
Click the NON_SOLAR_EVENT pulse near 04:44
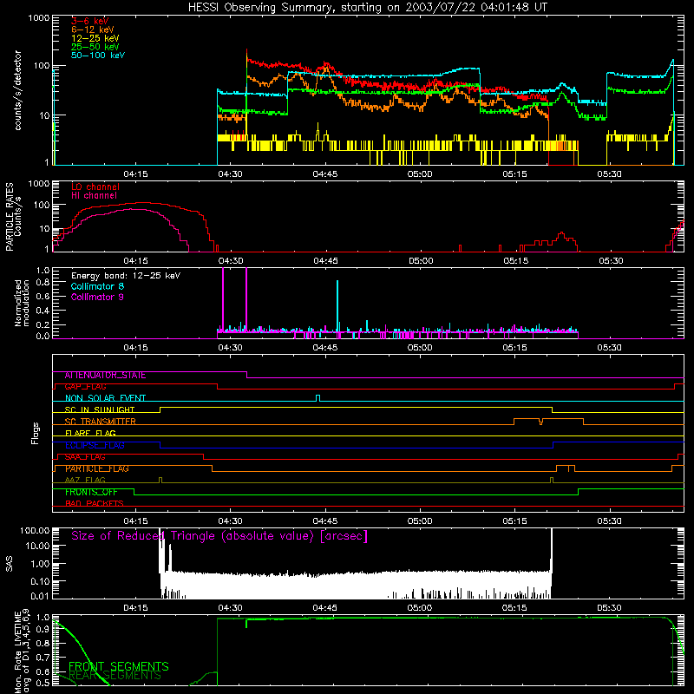[318, 398]
